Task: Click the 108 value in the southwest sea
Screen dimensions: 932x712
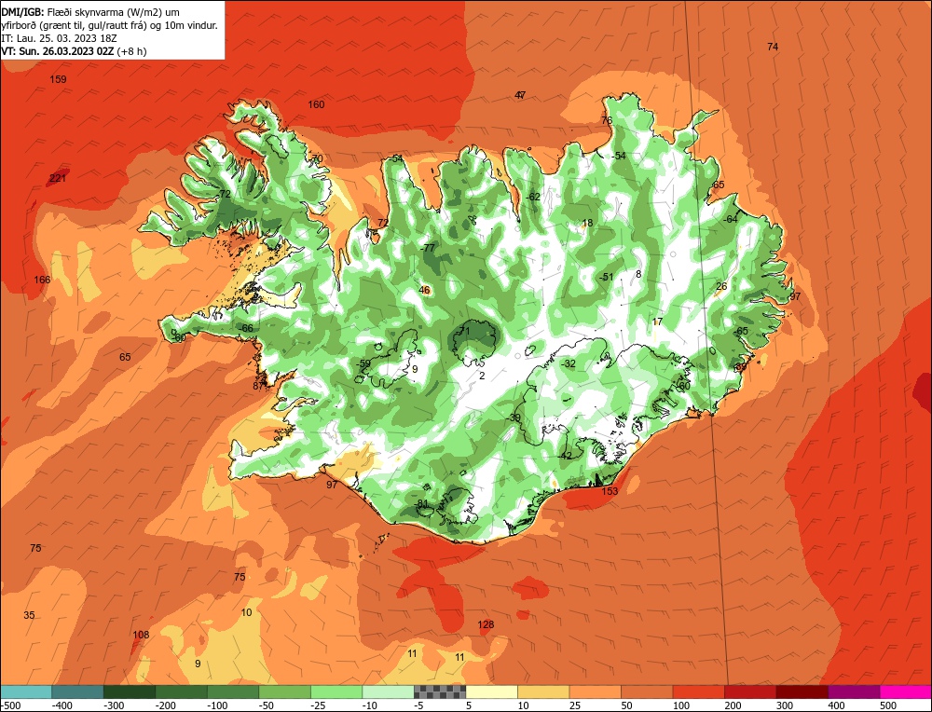Action: tap(141, 635)
